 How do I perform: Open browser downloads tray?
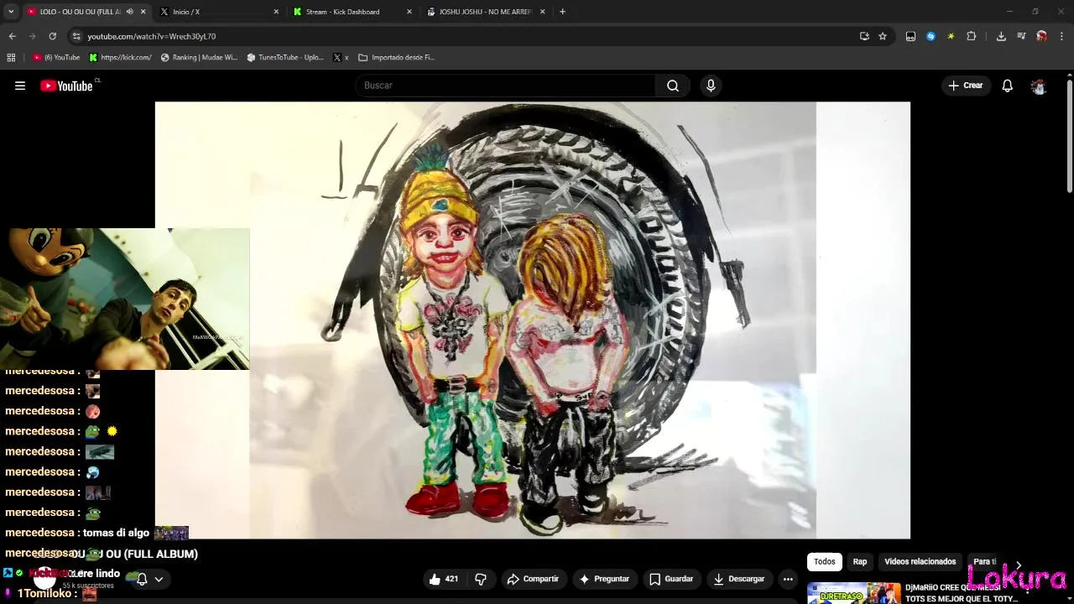point(1001,36)
